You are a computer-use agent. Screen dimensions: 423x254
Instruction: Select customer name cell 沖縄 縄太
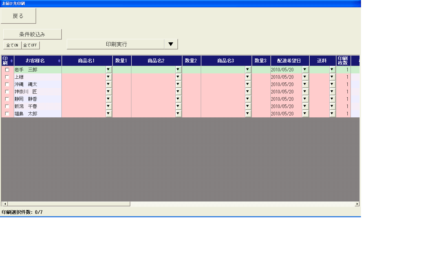[38, 84]
